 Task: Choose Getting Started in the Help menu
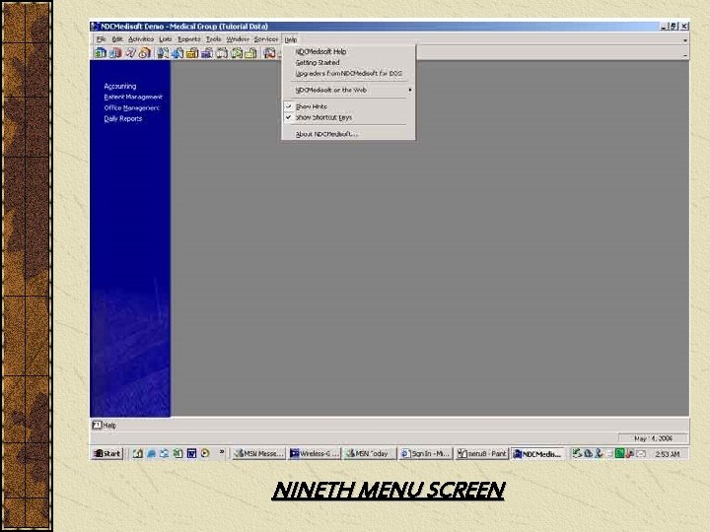[348, 62]
